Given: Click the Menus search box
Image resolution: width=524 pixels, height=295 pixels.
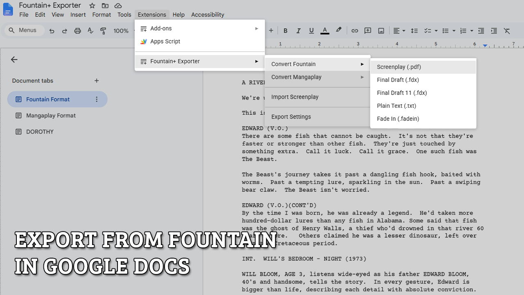Looking at the screenshot, I should (x=25, y=30).
